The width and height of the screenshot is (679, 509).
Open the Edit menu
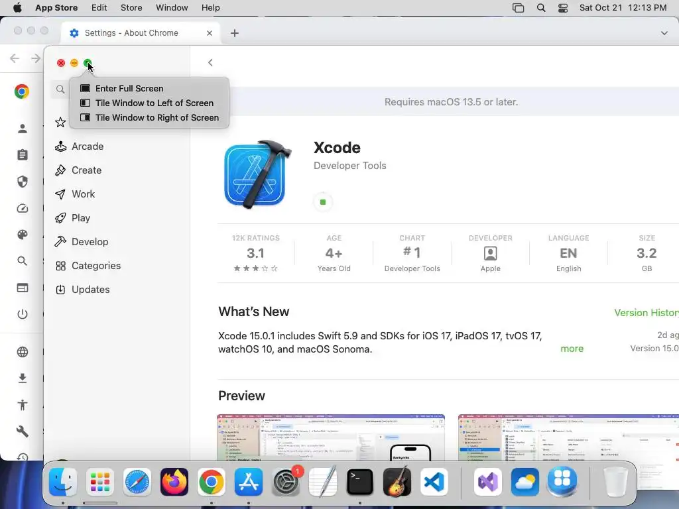[99, 8]
